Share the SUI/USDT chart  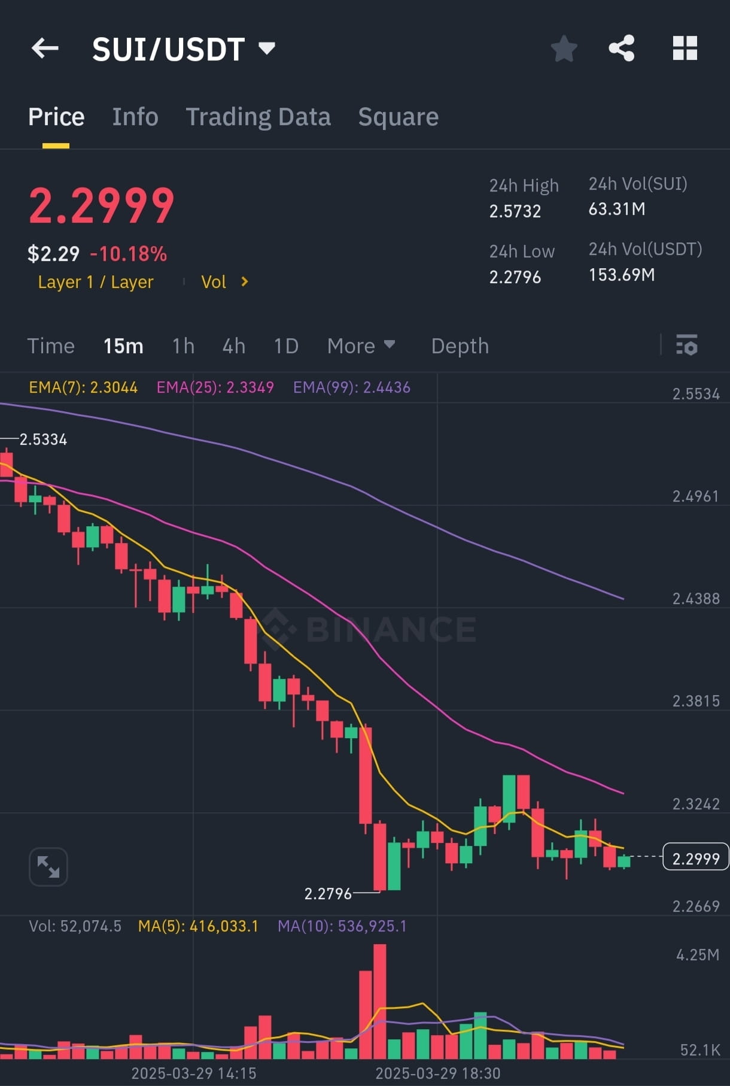click(622, 49)
